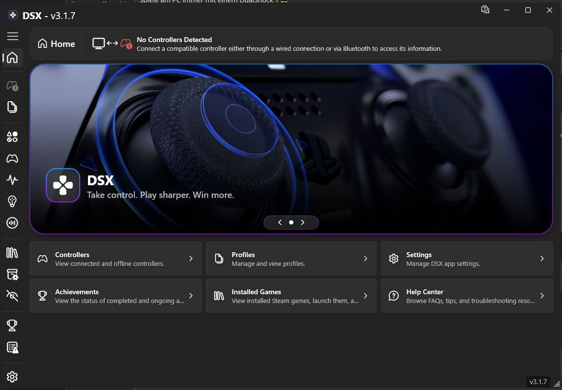Select the Home icon in the sidebar
The image size is (562, 390).
pos(13,57)
